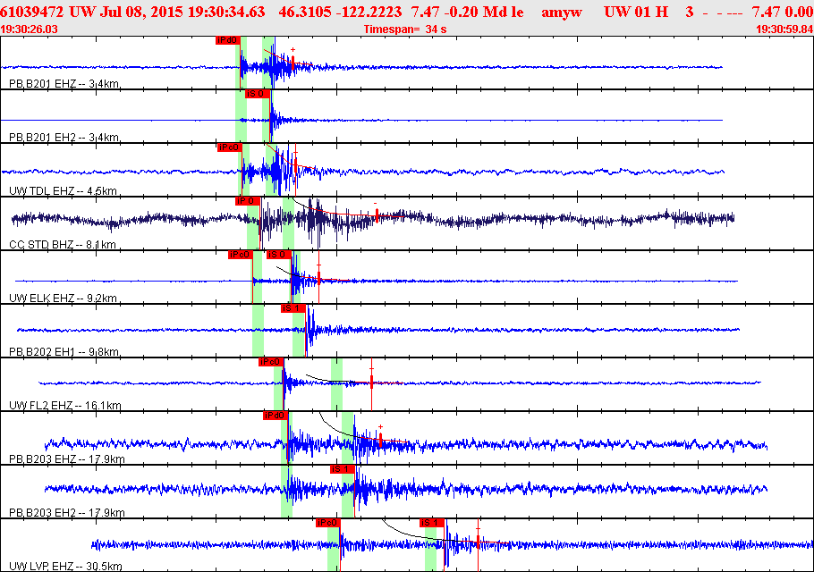Click the iPd0 pick flag on PB.B201 EHZ
The image size is (814, 572).
click(227, 40)
